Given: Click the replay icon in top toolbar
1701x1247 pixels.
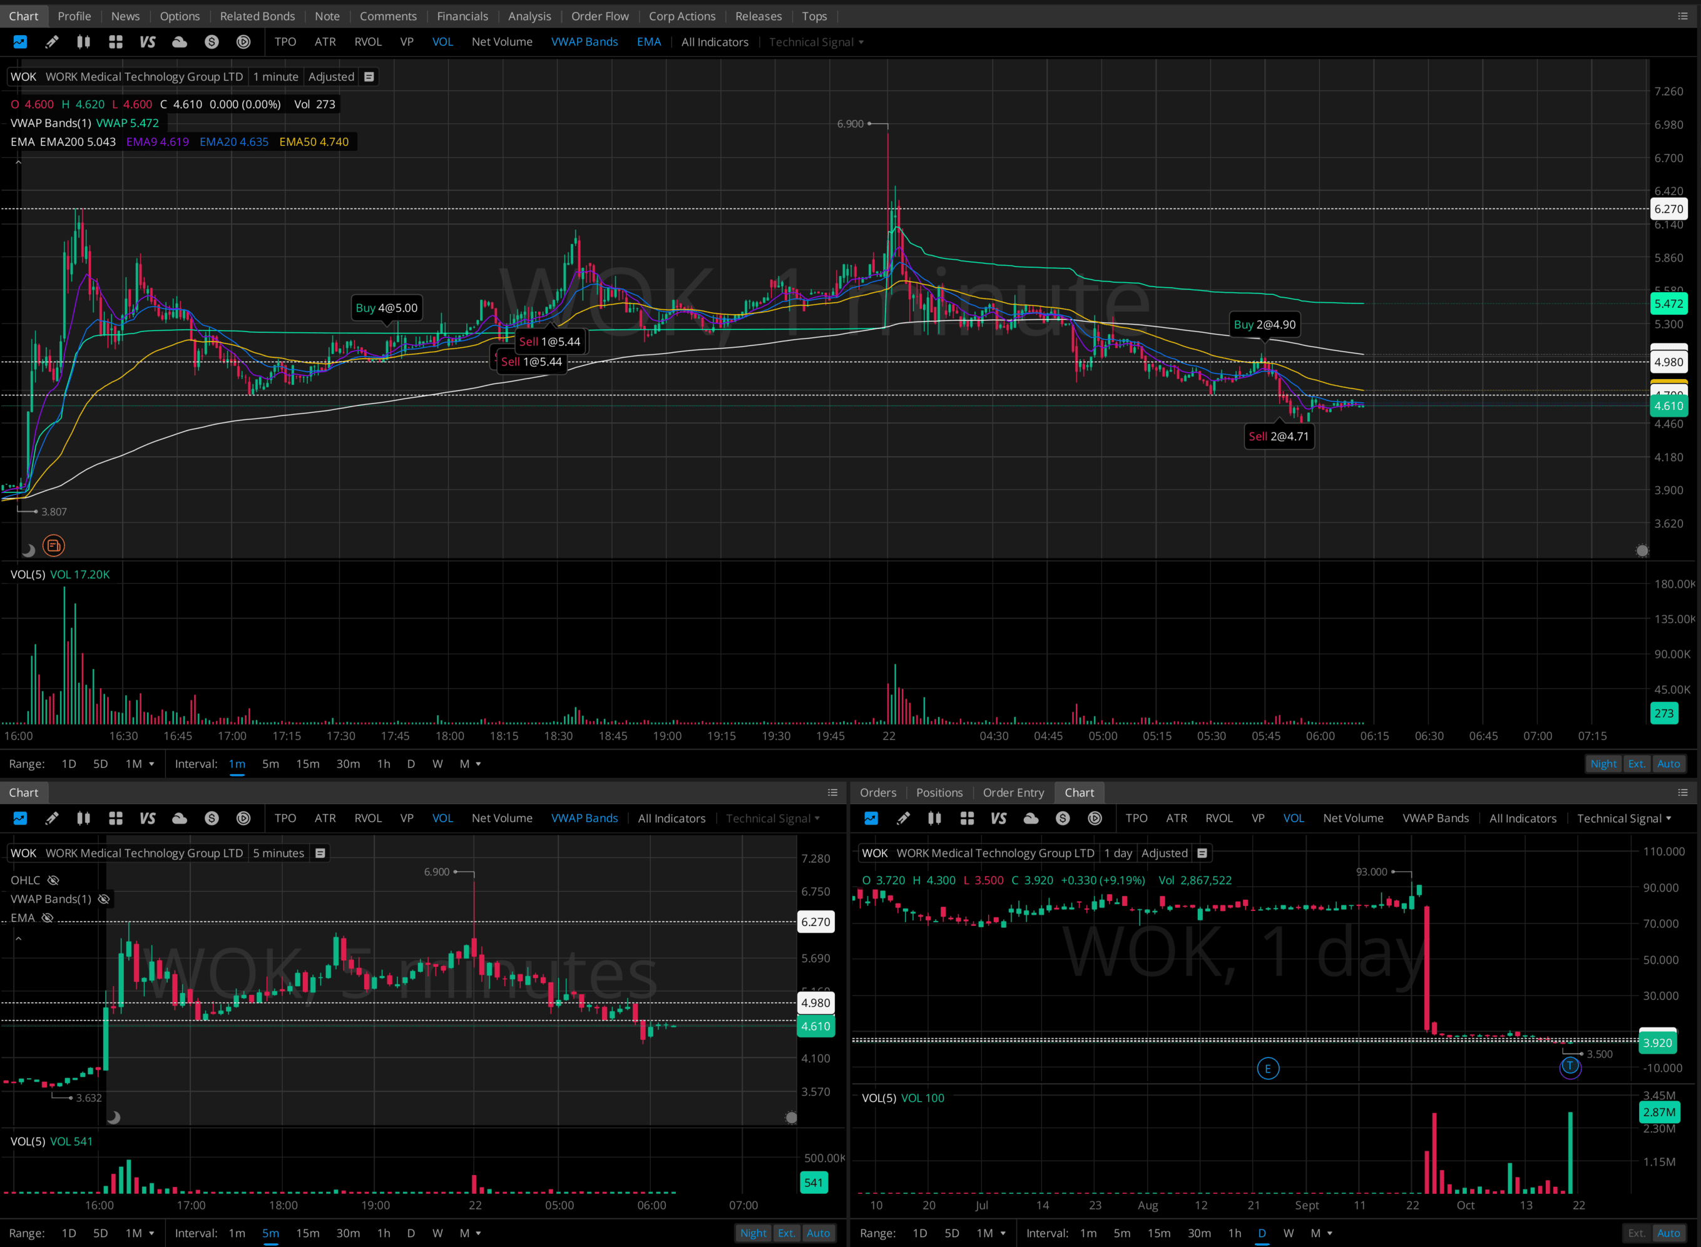Looking at the screenshot, I should tap(243, 43).
